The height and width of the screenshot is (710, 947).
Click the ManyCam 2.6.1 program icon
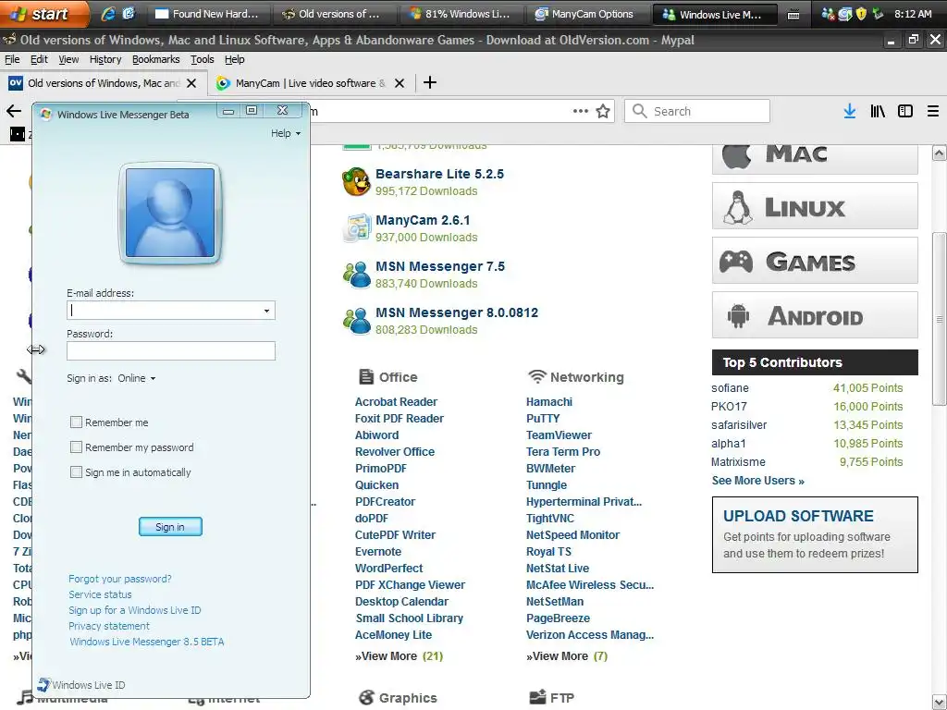356,228
